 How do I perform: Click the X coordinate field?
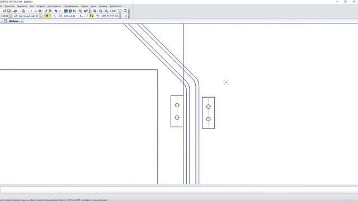pyautogui.click(x=105, y=16)
